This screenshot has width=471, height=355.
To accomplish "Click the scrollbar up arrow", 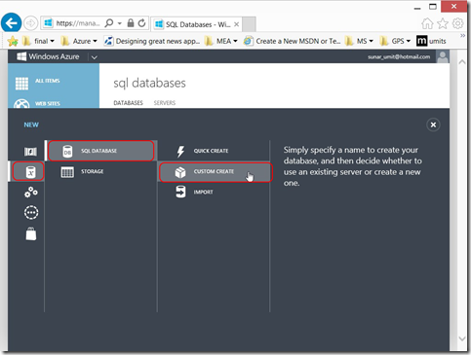I will tap(462, 62).
